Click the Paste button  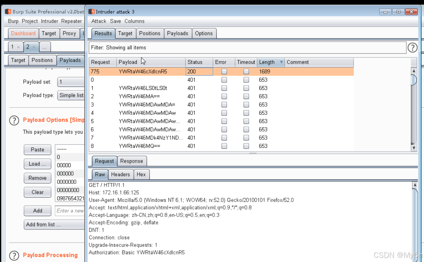click(37, 150)
